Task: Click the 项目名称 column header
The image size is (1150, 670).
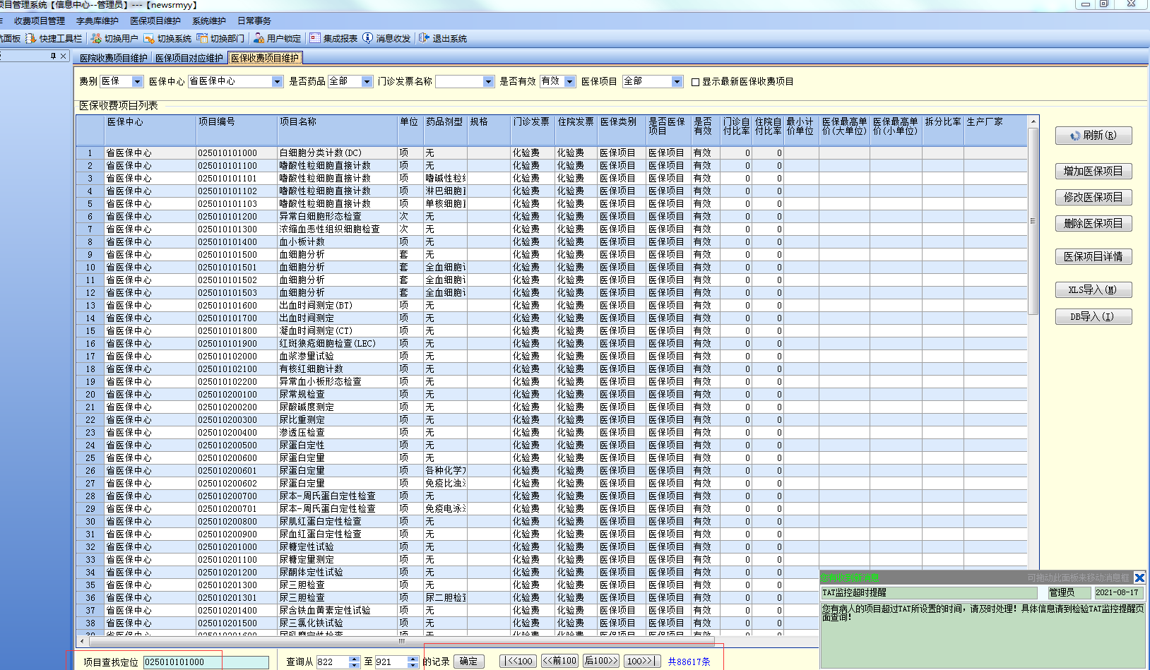Action: [x=338, y=131]
